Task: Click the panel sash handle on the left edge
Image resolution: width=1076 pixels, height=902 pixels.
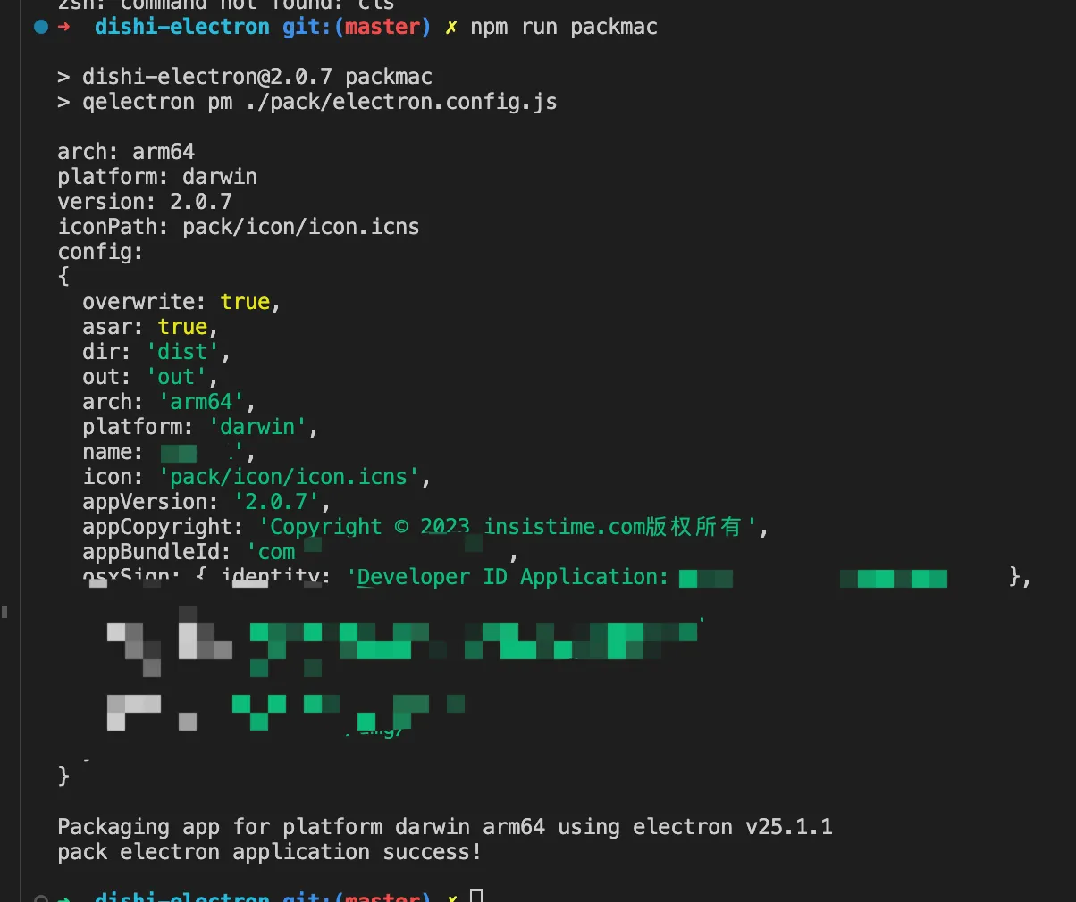Action: [x=4, y=612]
